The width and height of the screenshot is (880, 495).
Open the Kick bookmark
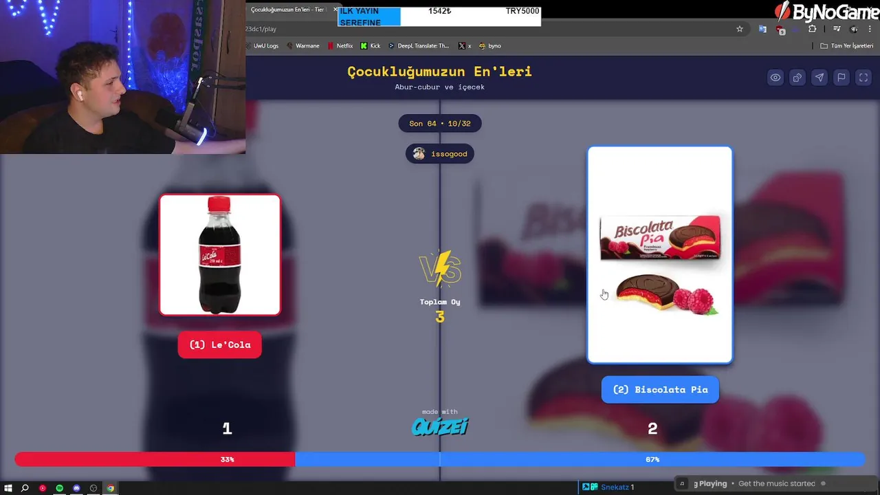pos(371,46)
